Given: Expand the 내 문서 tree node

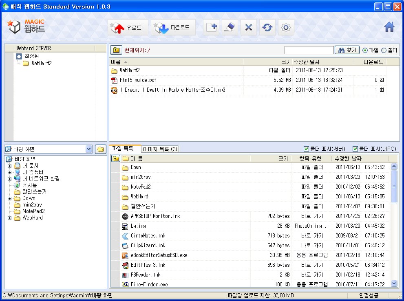Looking at the screenshot, I should point(10,166).
